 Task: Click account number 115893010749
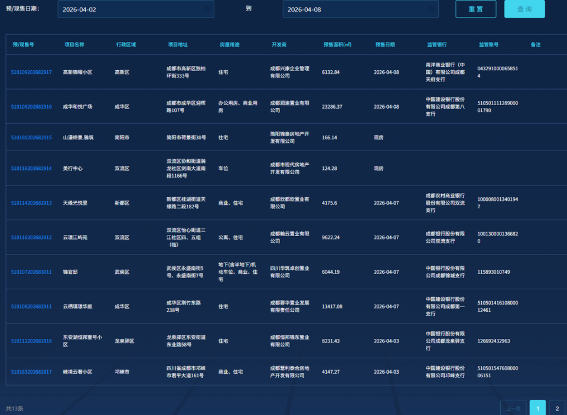[x=494, y=272]
